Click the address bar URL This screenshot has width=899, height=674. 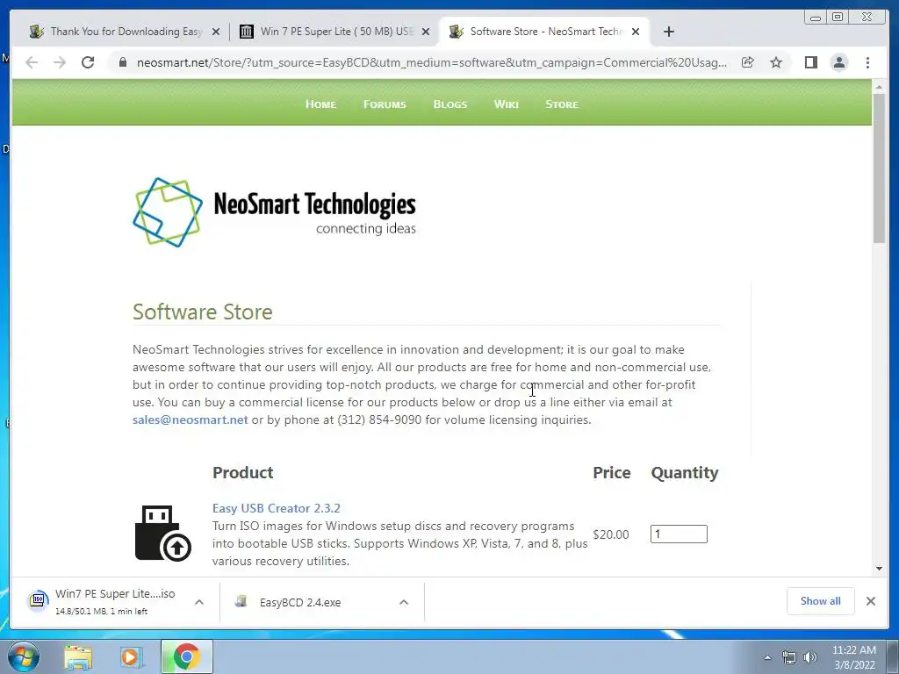432,62
